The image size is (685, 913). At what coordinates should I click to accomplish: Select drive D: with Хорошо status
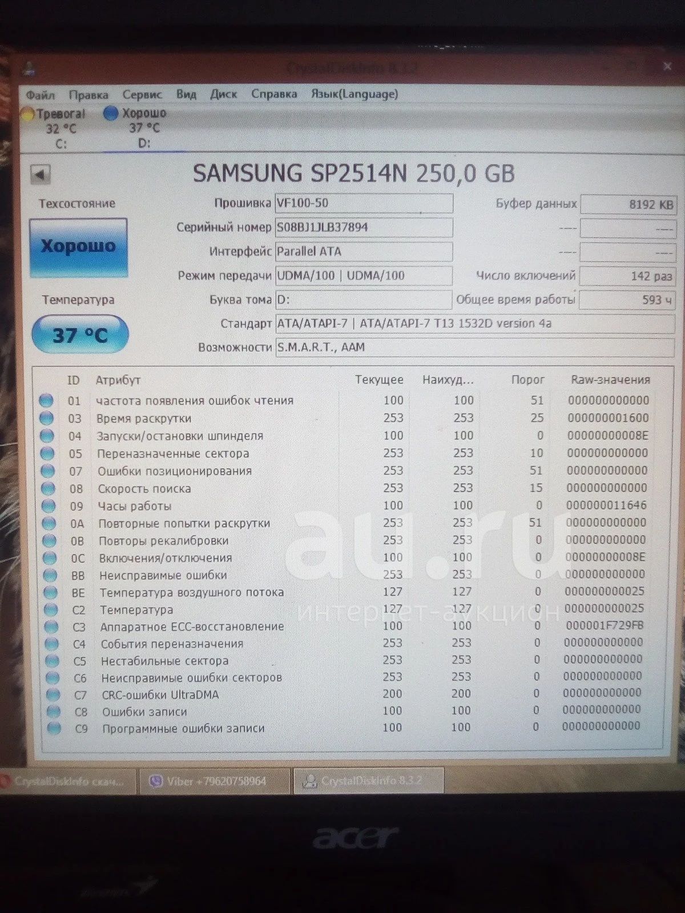[137, 128]
